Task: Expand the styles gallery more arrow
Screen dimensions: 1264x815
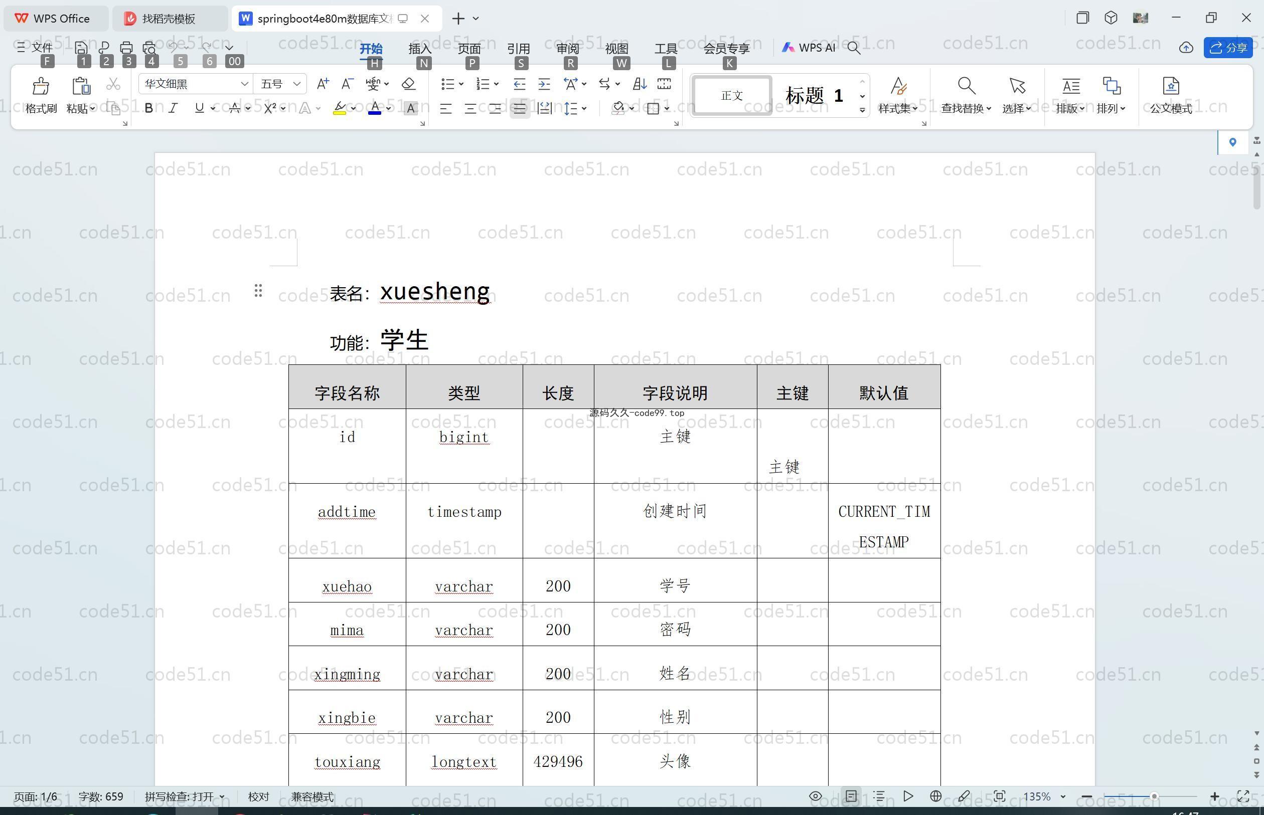Action: (862, 110)
